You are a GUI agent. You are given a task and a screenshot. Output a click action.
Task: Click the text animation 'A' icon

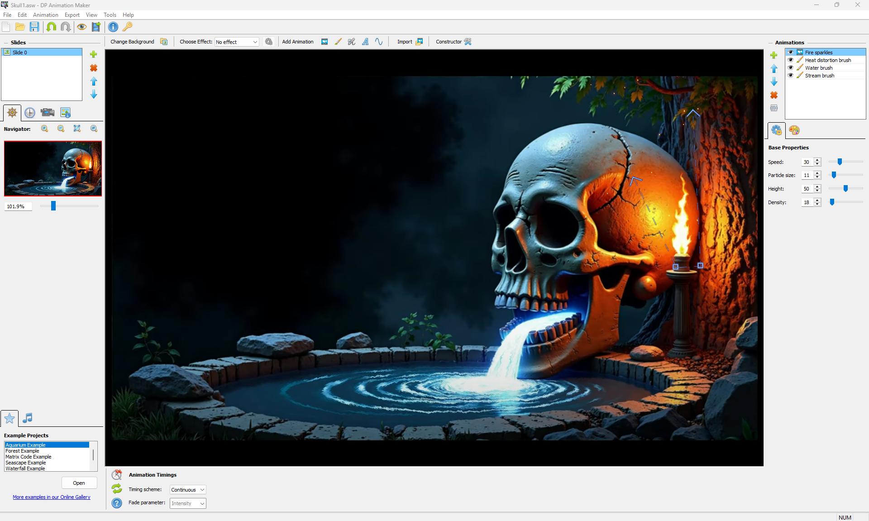pos(365,42)
